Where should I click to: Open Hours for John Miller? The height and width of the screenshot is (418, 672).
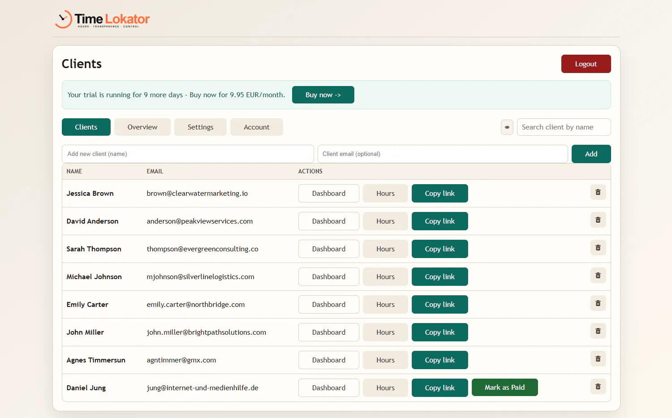click(x=385, y=332)
